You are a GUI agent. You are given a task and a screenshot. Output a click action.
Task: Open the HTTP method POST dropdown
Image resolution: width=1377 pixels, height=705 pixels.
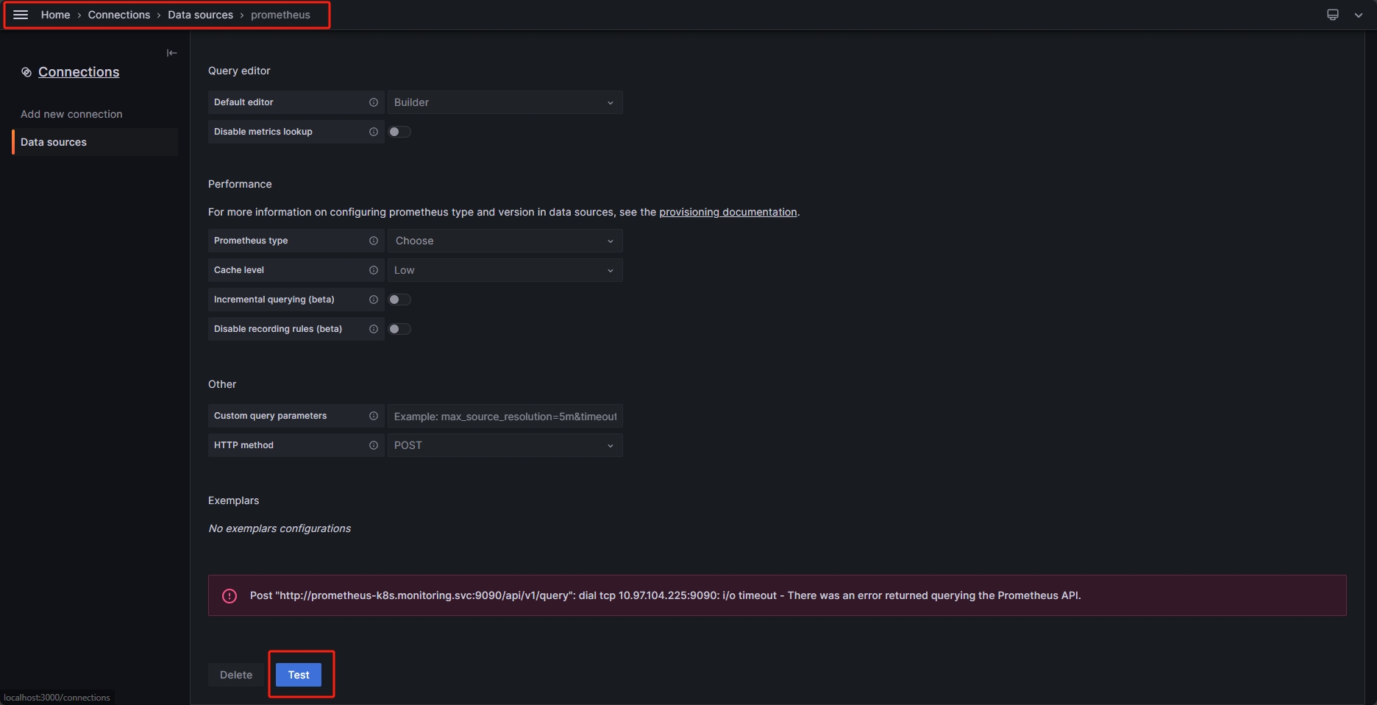pos(505,445)
